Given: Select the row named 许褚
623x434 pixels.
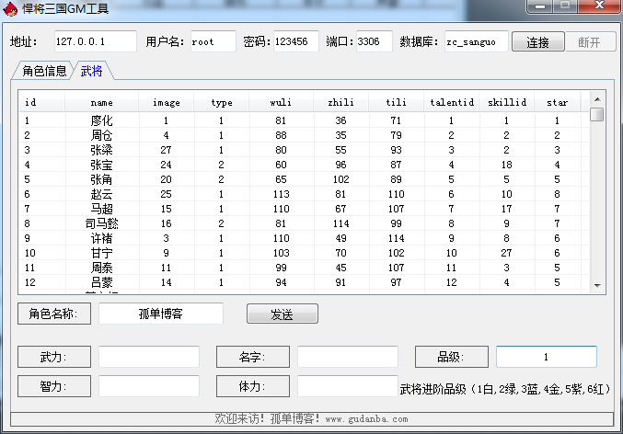Looking at the screenshot, I should click(x=304, y=238).
